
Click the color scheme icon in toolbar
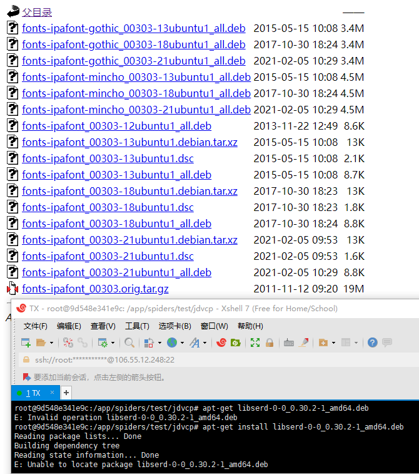coord(149,343)
